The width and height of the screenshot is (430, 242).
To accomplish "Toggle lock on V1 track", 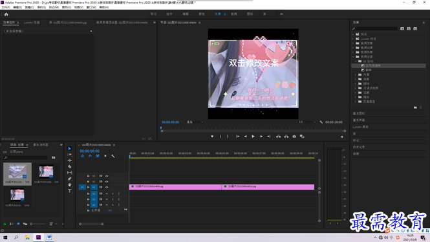I will pyautogui.click(x=88, y=187).
